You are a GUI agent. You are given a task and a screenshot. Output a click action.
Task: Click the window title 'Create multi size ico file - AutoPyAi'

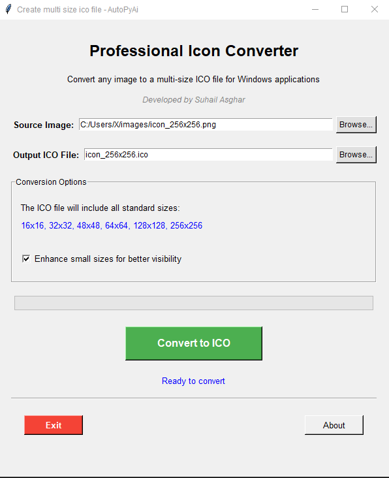(78, 10)
